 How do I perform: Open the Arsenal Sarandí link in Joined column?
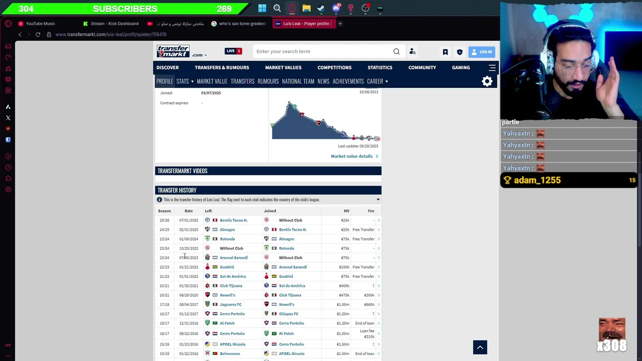(x=293, y=267)
